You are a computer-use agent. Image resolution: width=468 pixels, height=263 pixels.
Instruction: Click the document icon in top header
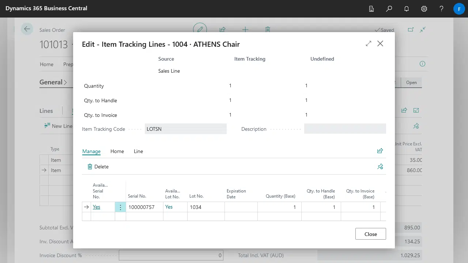[371, 9]
